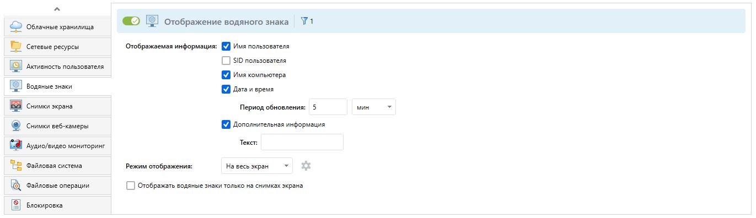The image size is (756, 218).
Task: Open 'Файловые операции' section
Action: coord(57,185)
